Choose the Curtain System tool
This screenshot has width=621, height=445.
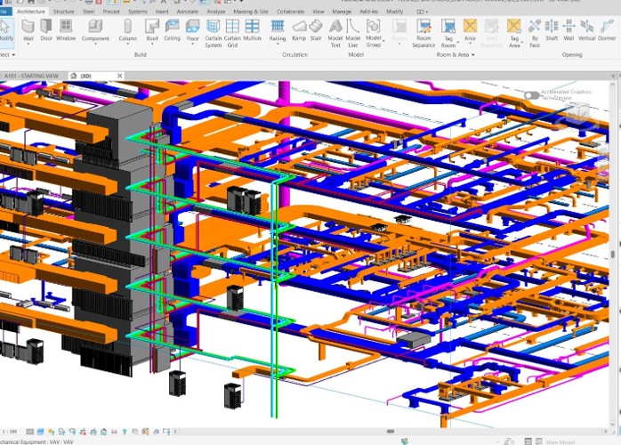click(213, 33)
